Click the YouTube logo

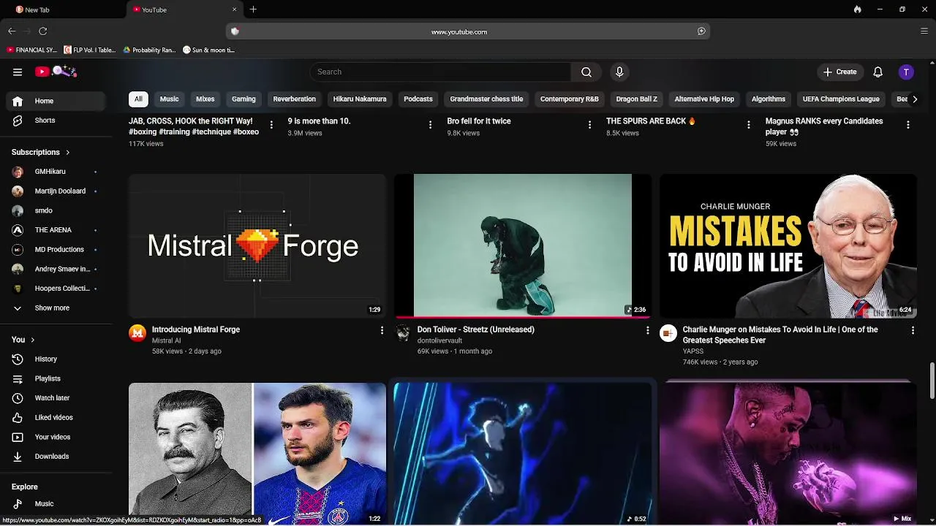point(56,72)
